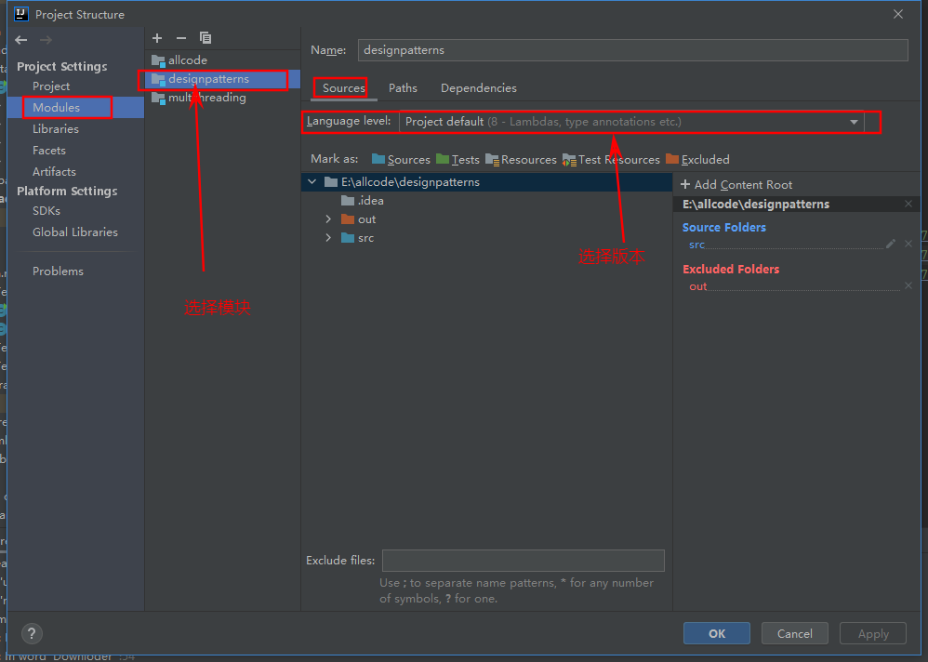Click the Exclude files input field

pos(523,561)
